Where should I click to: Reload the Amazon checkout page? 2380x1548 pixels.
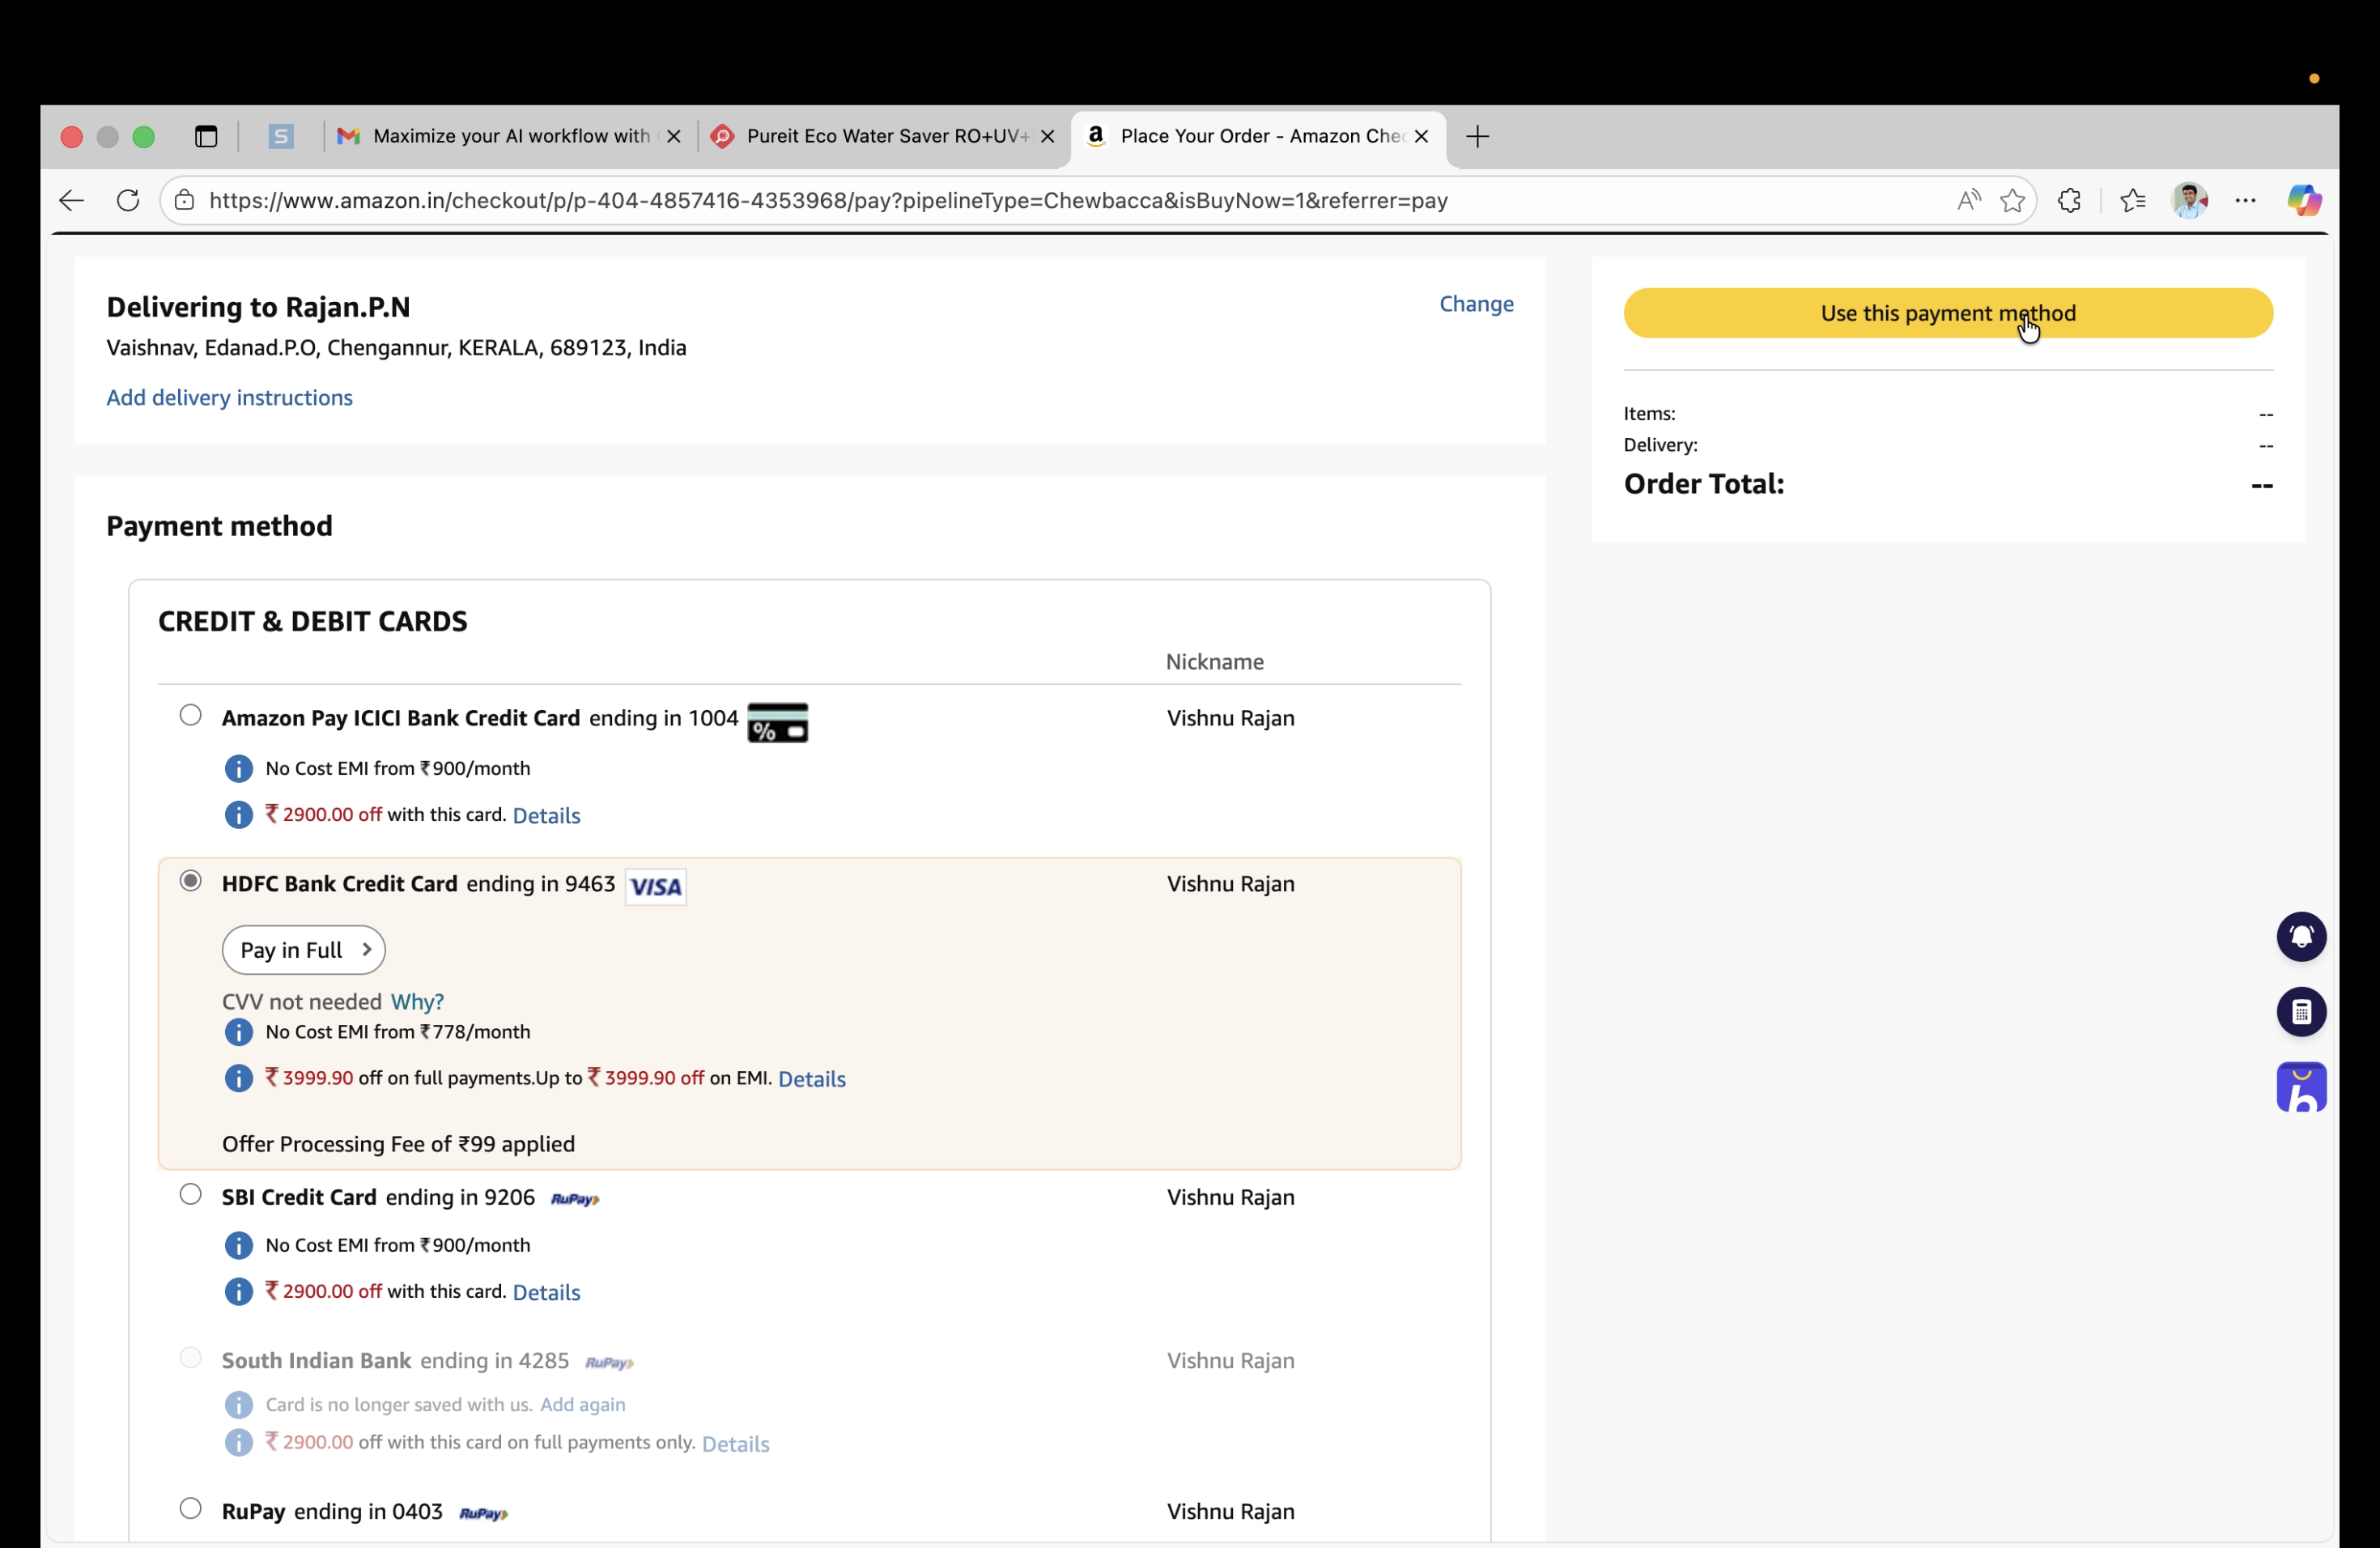point(128,200)
